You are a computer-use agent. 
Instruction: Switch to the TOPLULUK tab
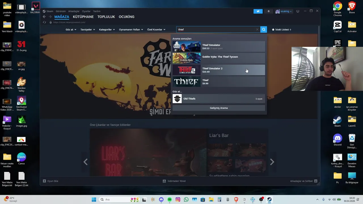[x=106, y=17]
